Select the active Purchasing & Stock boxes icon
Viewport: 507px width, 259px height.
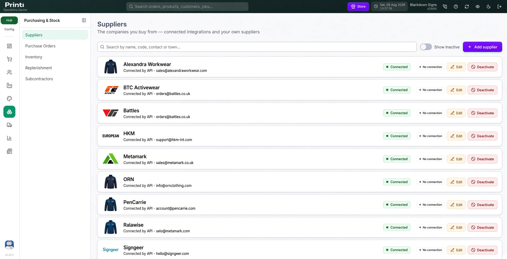9,112
